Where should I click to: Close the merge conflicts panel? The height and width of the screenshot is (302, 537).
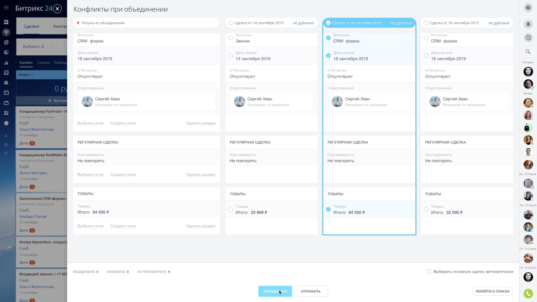click(x=57, y=9)
